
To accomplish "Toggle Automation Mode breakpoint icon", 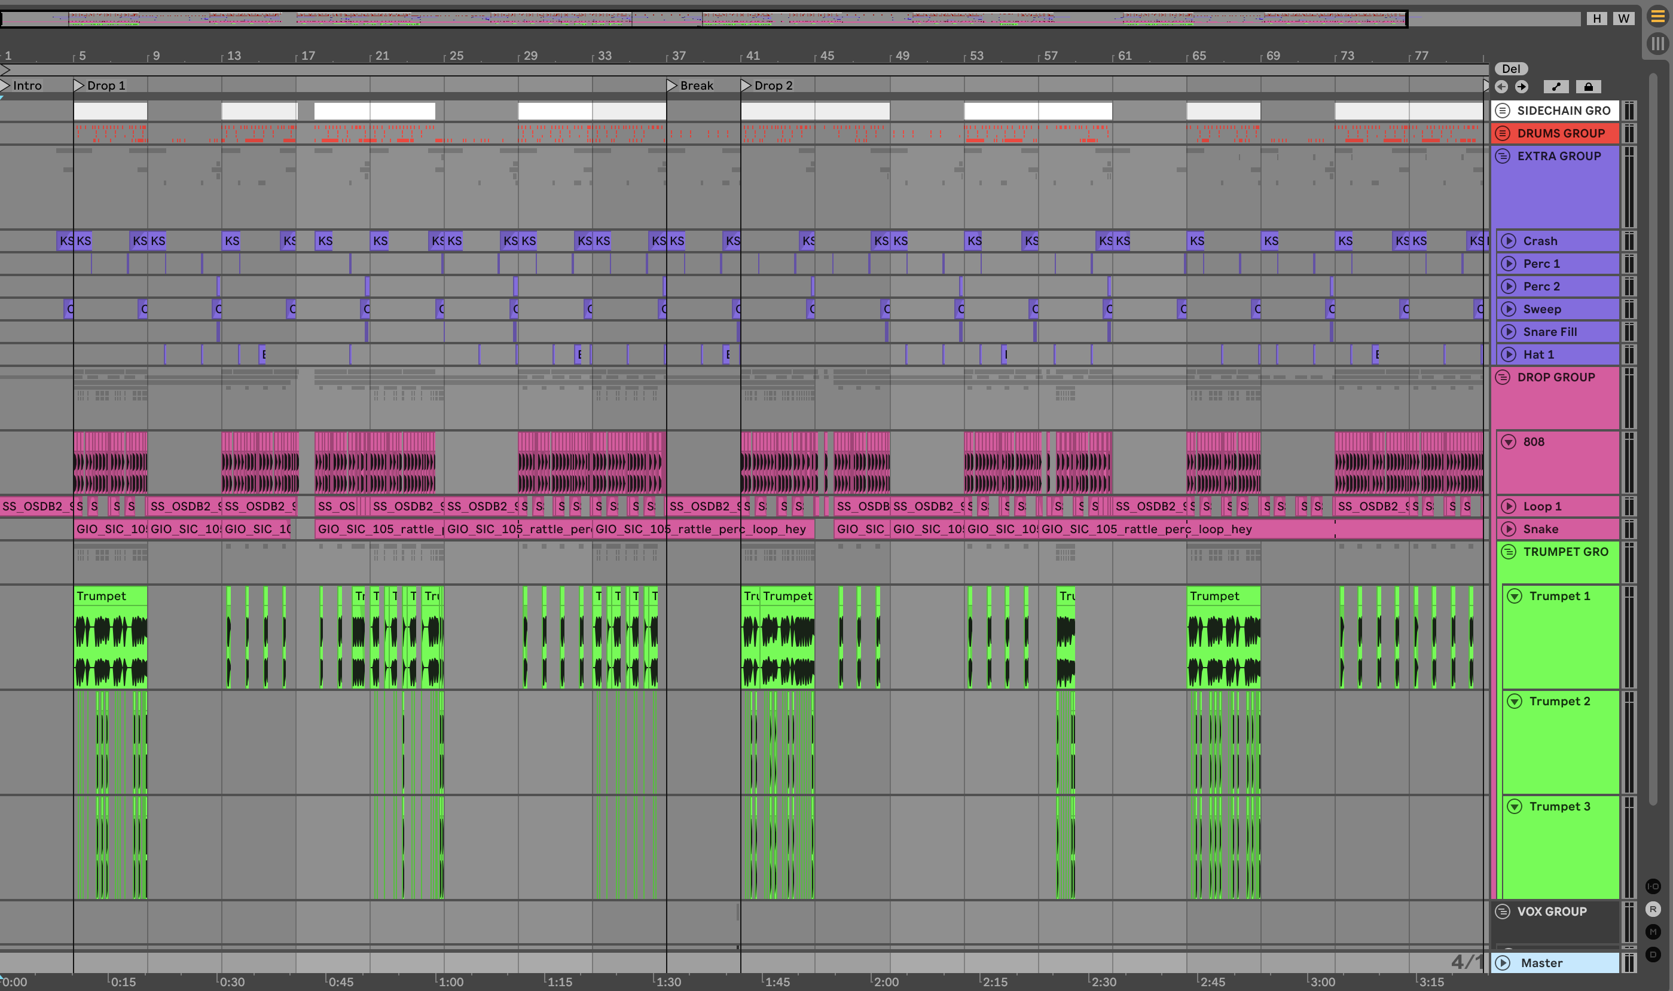I will [x=1556, y=87].
